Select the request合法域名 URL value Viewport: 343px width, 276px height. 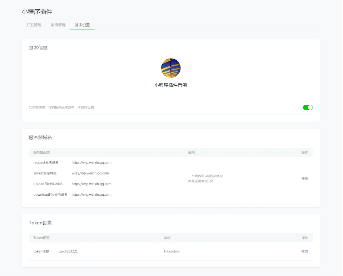[x=91, y=162]
